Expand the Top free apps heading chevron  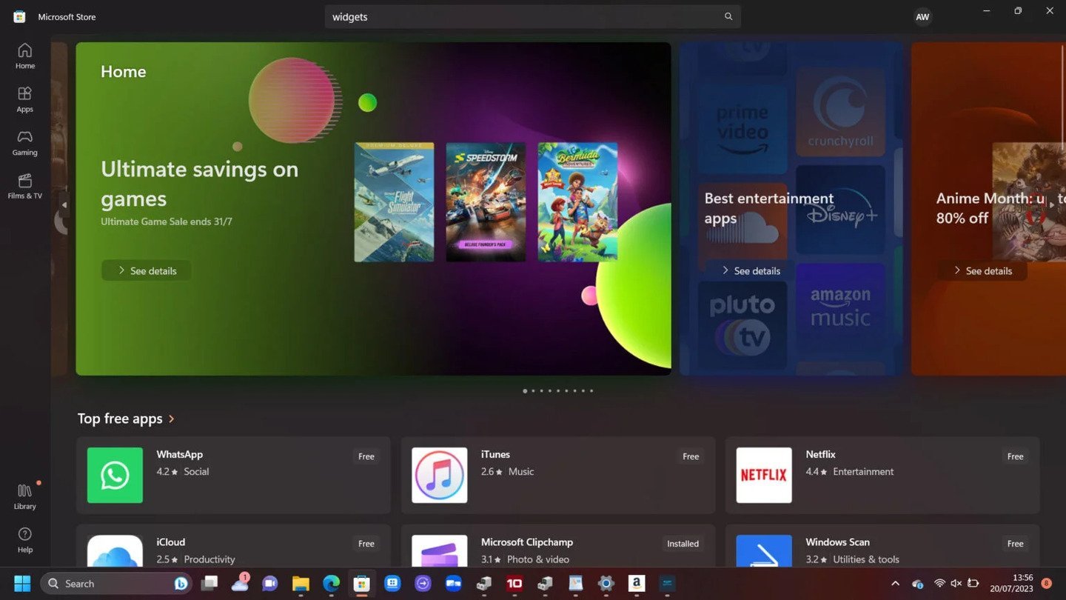[x=172, y=419]
